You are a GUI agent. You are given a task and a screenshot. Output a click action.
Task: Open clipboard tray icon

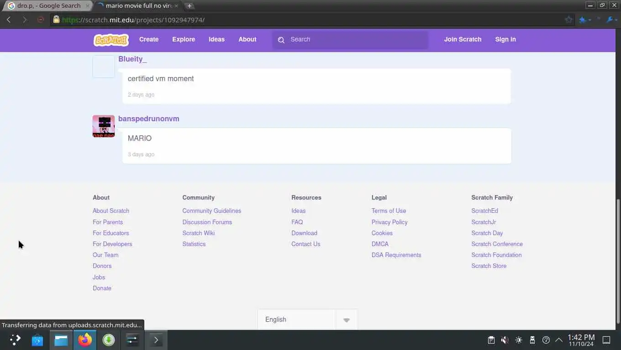tap(491, 340)
